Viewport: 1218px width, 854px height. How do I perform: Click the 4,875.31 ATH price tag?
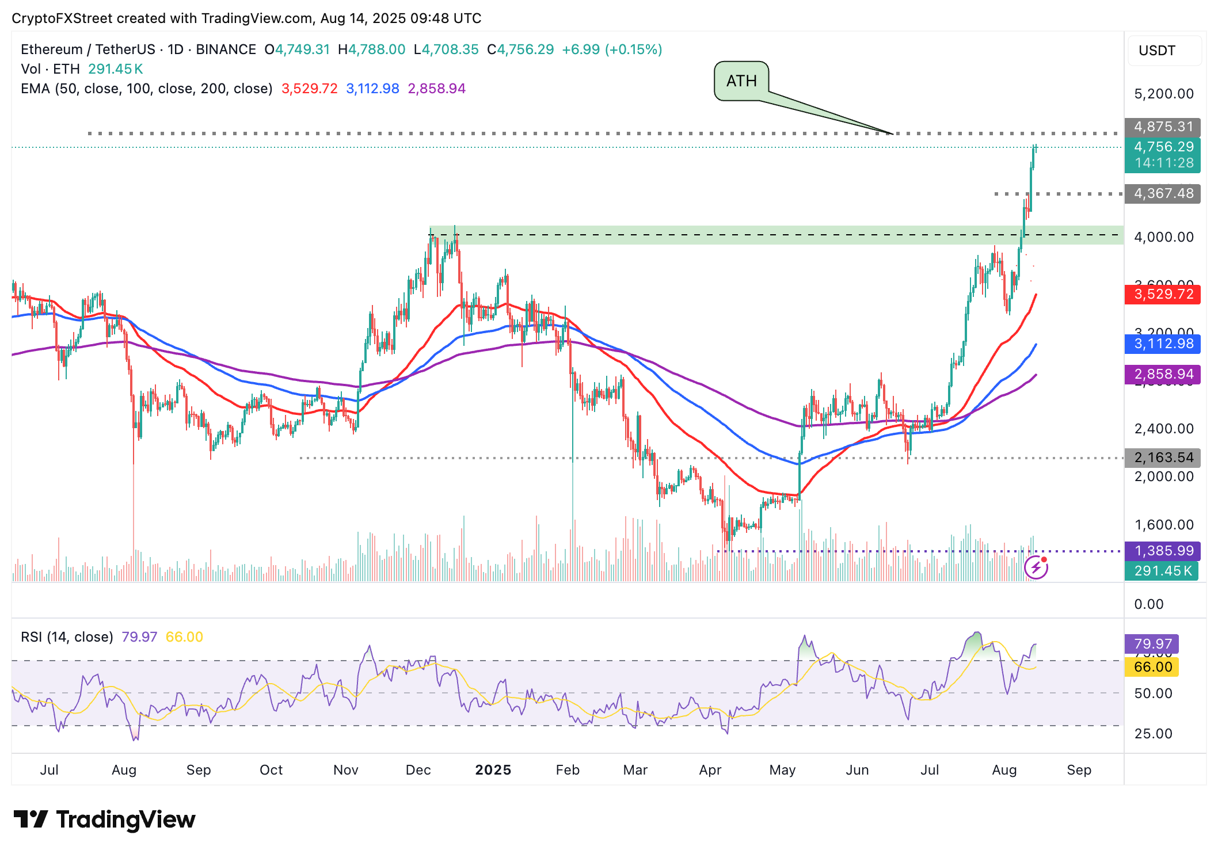tap(1163, 127)
